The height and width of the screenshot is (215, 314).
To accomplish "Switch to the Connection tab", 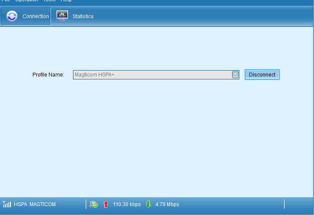I will pyautogui.click(x=26, y=16).
